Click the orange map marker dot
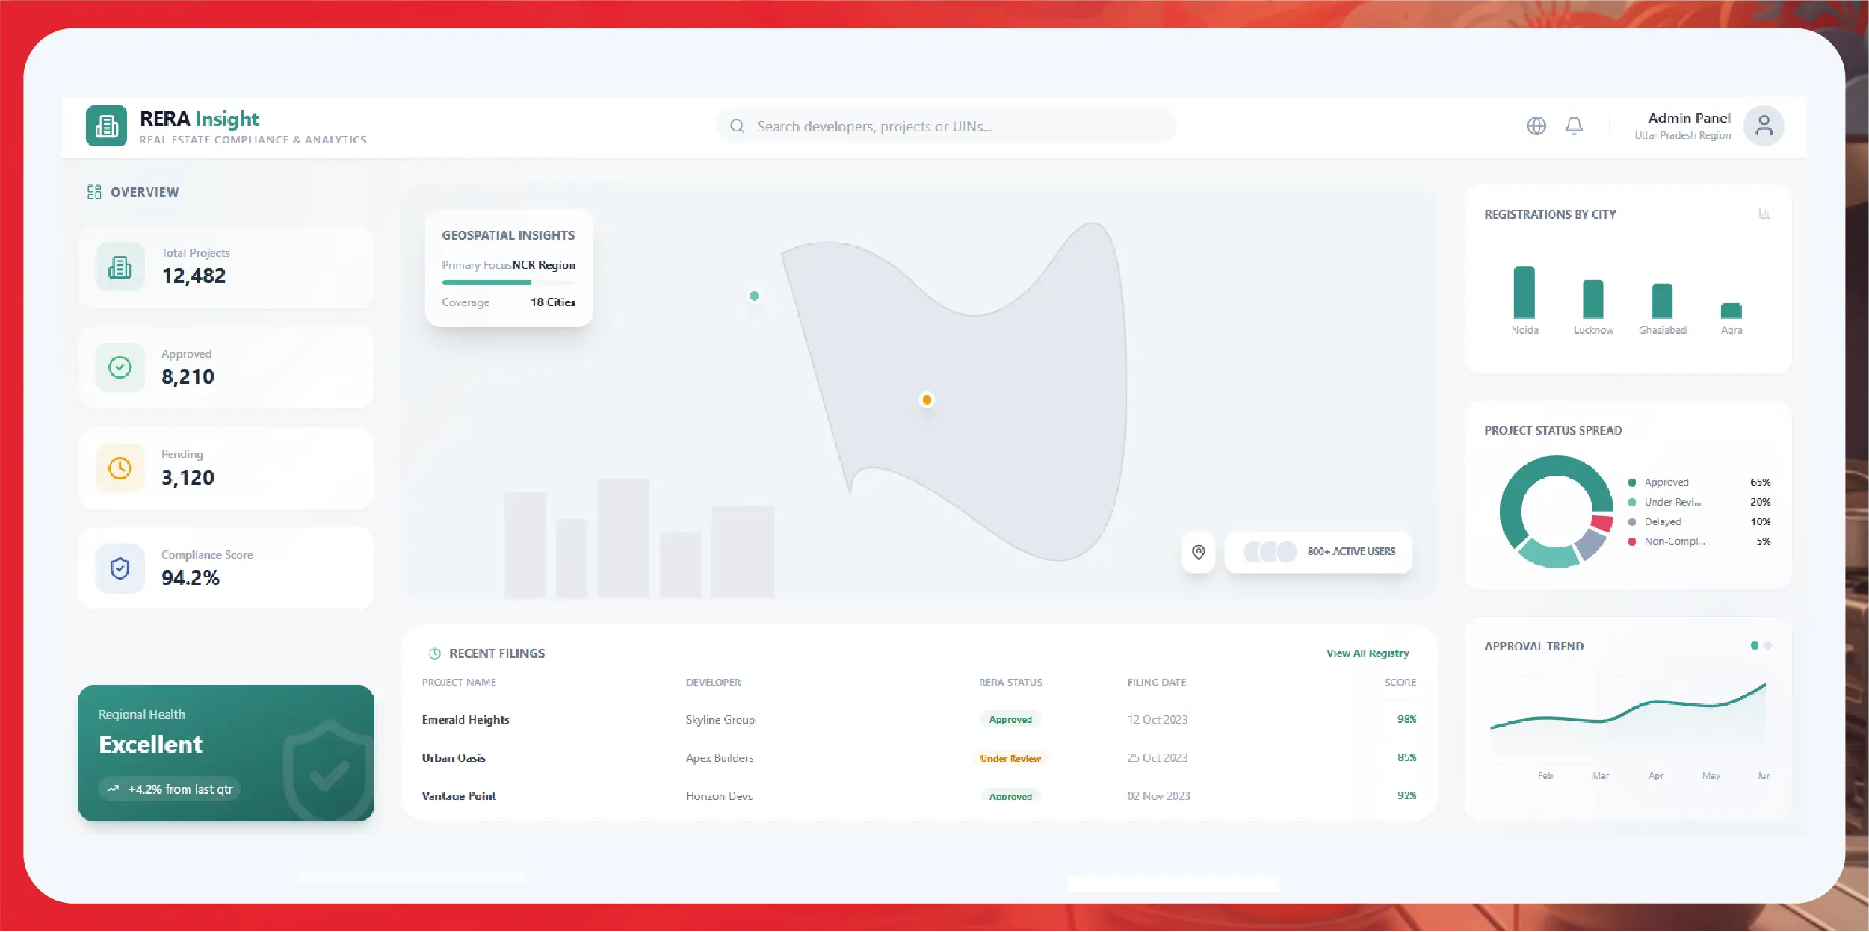Screen dimensions: 1869x932 [x=927, y=400]
